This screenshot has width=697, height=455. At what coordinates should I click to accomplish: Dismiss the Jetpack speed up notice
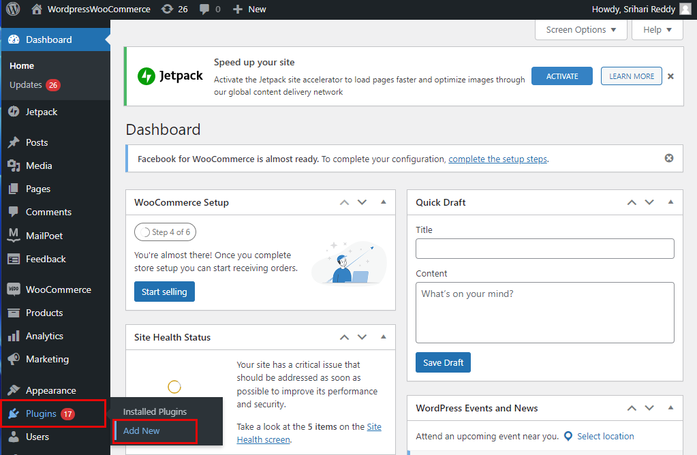tap(670, 76)
